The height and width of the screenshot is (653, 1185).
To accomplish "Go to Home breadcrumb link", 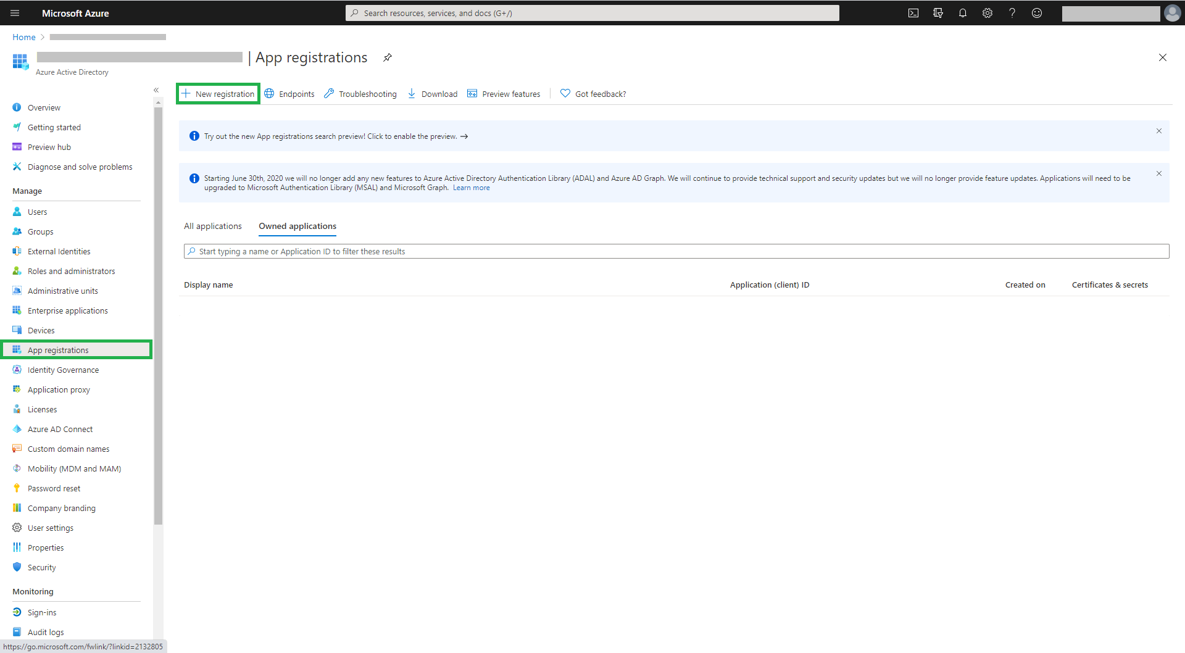I will pos(24,37).
